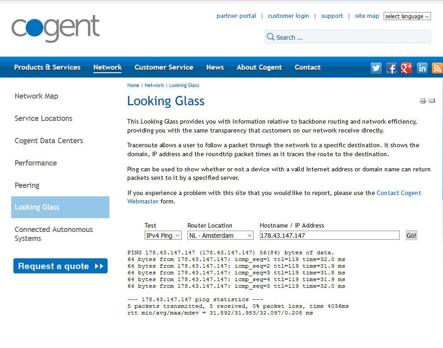Screen dimensions: 443x348
Task: Open Connected Autonomous Systems in sidebar
Action: pos(54,234)
